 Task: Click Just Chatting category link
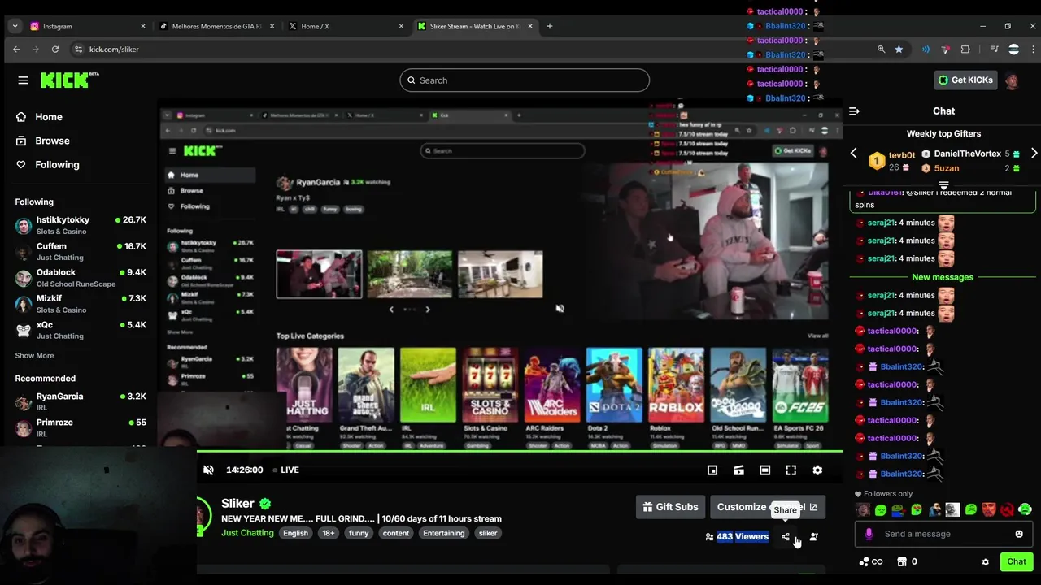pos(247,533)
